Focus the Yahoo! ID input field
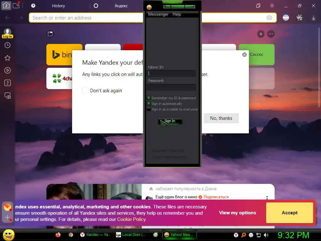Viewport: 321px width, 241px height. click(x=171, y=73)
